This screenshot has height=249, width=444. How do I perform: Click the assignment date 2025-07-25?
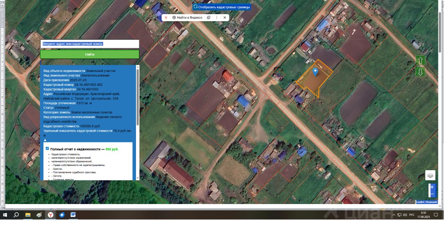click(78, 80)
